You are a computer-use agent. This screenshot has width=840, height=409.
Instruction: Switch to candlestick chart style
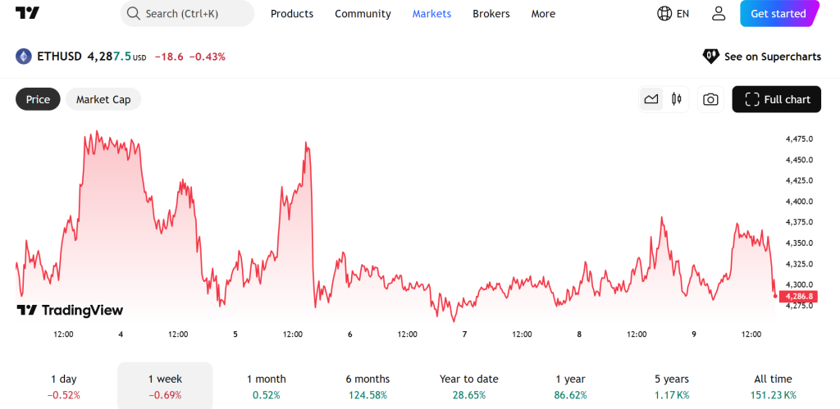pos(677,99)
